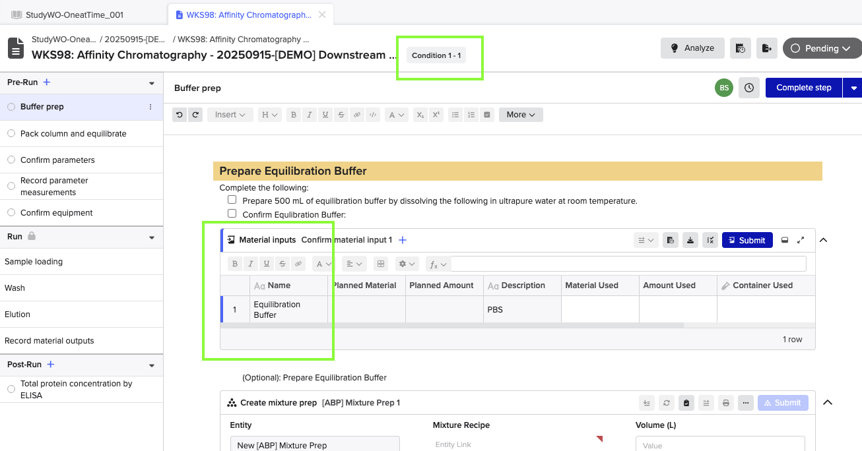The height and width of the screenshot is (451, 862).
Task: Select the Pack column and equilibrate step
Action: coord(73,133)
